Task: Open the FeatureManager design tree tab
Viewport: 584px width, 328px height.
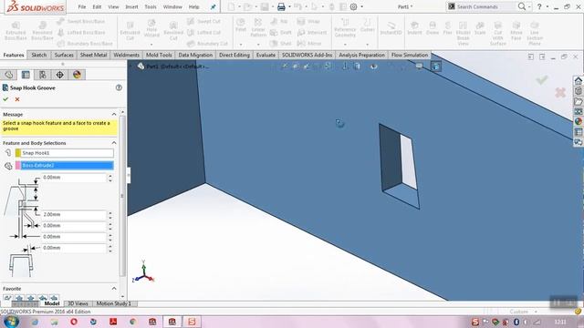Action: [x=9, y=75]
